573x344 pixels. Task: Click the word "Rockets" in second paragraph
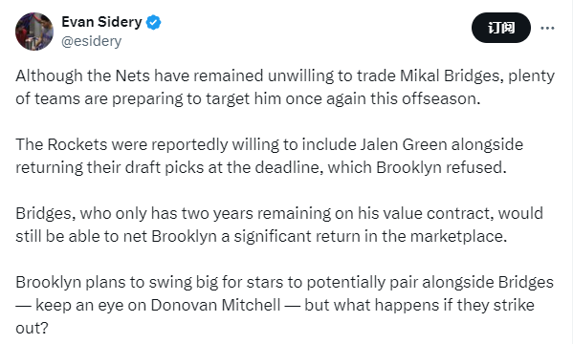click(77, 144)
